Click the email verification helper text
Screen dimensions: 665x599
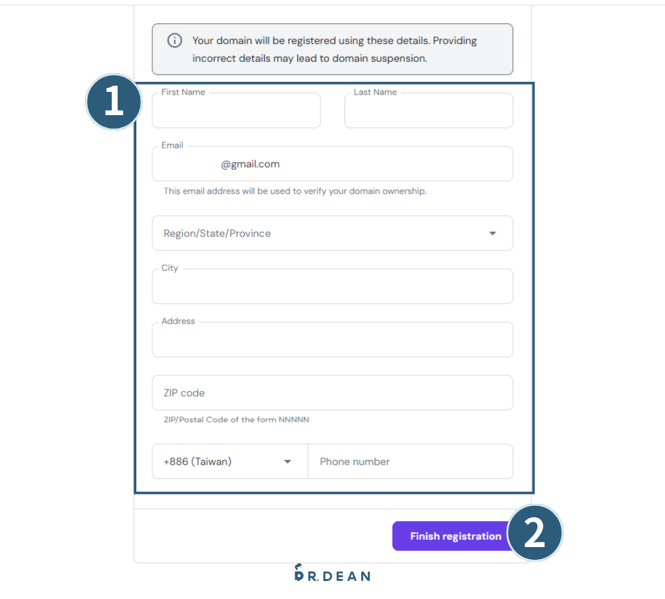pos(295,191)
